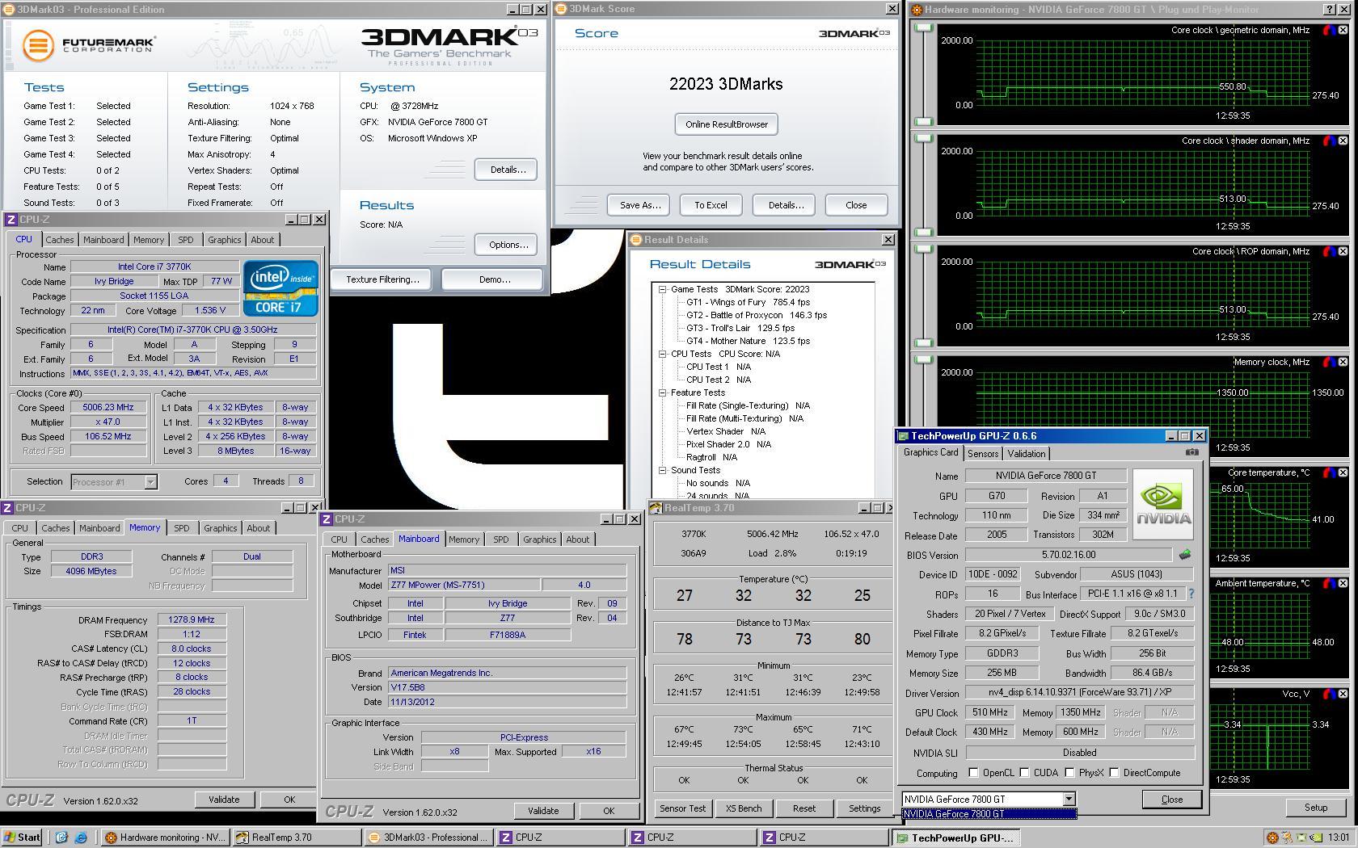This screenshot has width=1358, height=848.
Task: Enable the PhysX checkbox
Action: 1070,773
